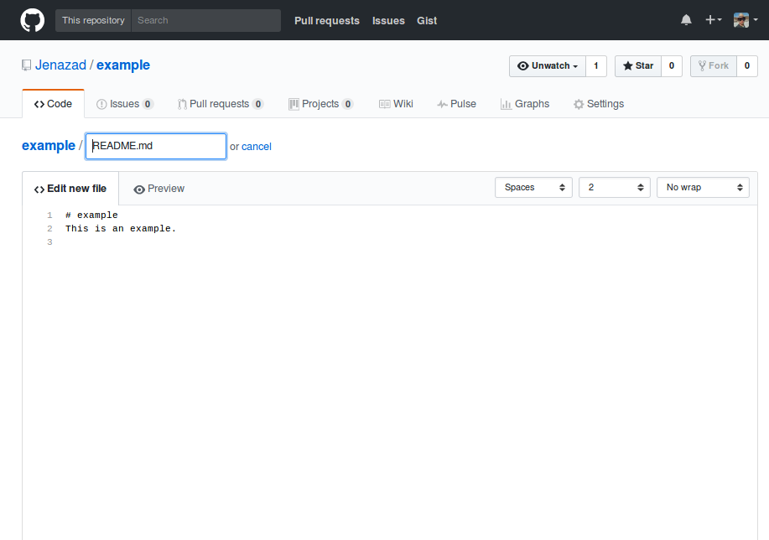Open the user avatar menu
The height and width of the screenshot is (540, 769).
coord(746,20)
